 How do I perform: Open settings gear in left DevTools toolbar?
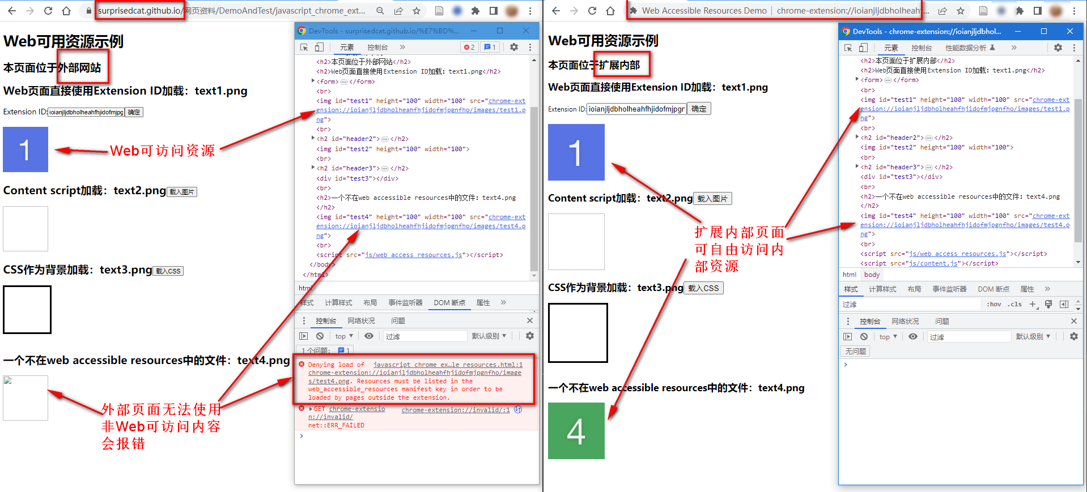[x=514, y=47]
